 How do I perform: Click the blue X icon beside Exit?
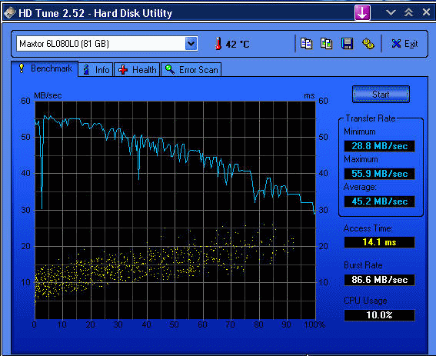pos(396,44)
